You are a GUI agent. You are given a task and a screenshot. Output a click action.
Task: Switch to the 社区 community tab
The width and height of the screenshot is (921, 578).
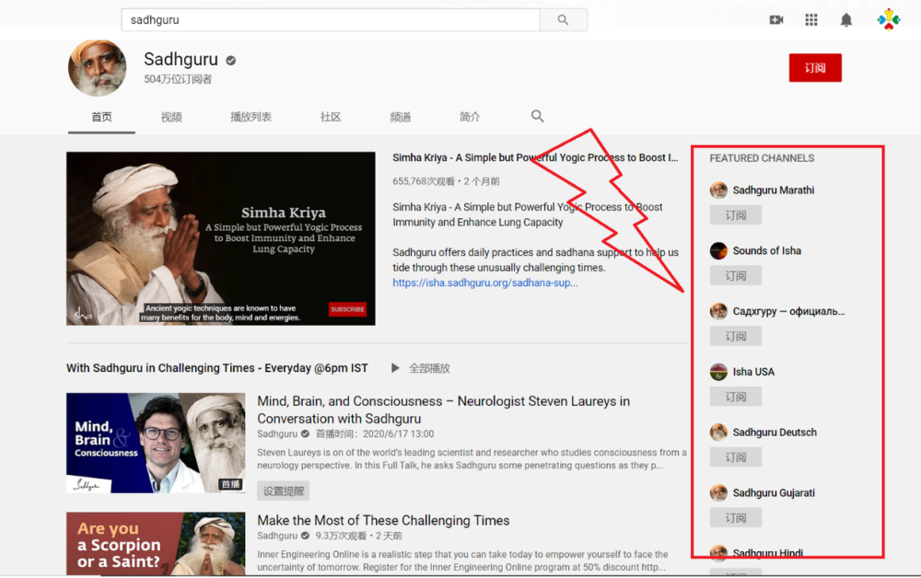[x=331, y=117]
